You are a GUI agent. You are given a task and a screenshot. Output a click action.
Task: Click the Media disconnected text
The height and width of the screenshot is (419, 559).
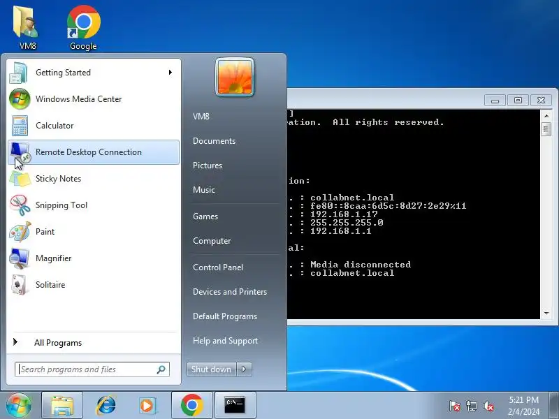361,265
